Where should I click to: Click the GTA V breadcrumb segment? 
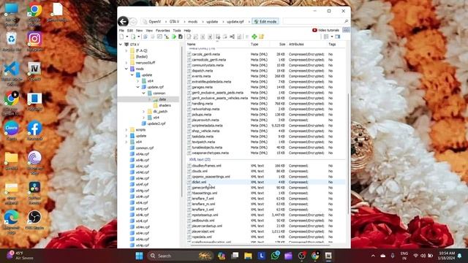tap(174, 21)
